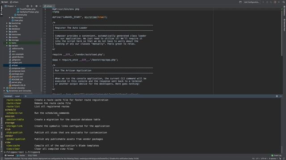Expand the resources folder
286x160 pixels.
(x=7, y=35)
